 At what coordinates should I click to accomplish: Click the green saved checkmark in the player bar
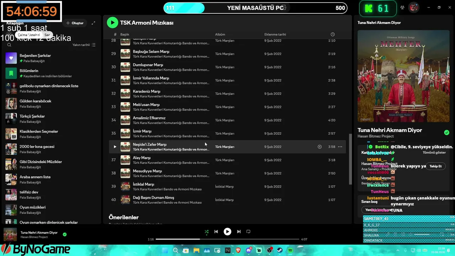click(65, 234)
